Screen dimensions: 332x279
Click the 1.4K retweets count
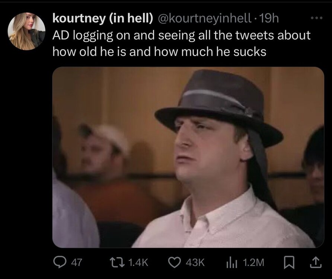click(137, 262)
